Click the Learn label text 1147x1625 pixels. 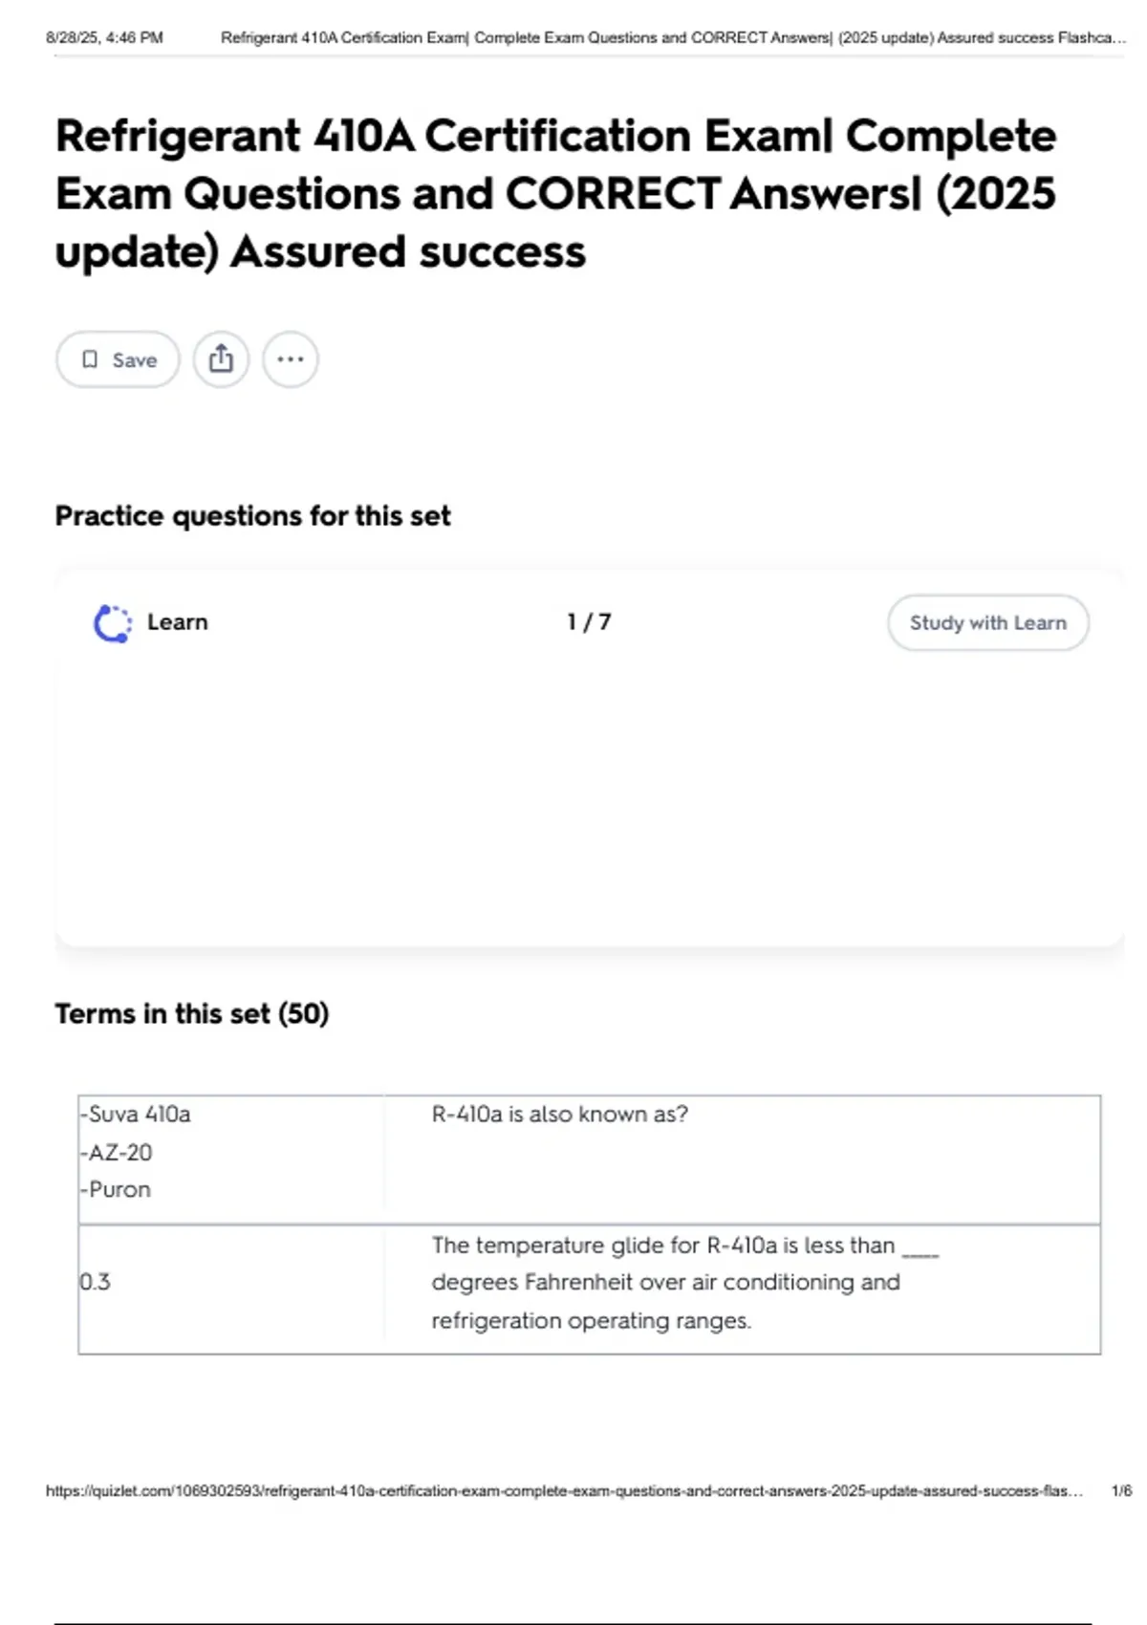tap(177, 622)
